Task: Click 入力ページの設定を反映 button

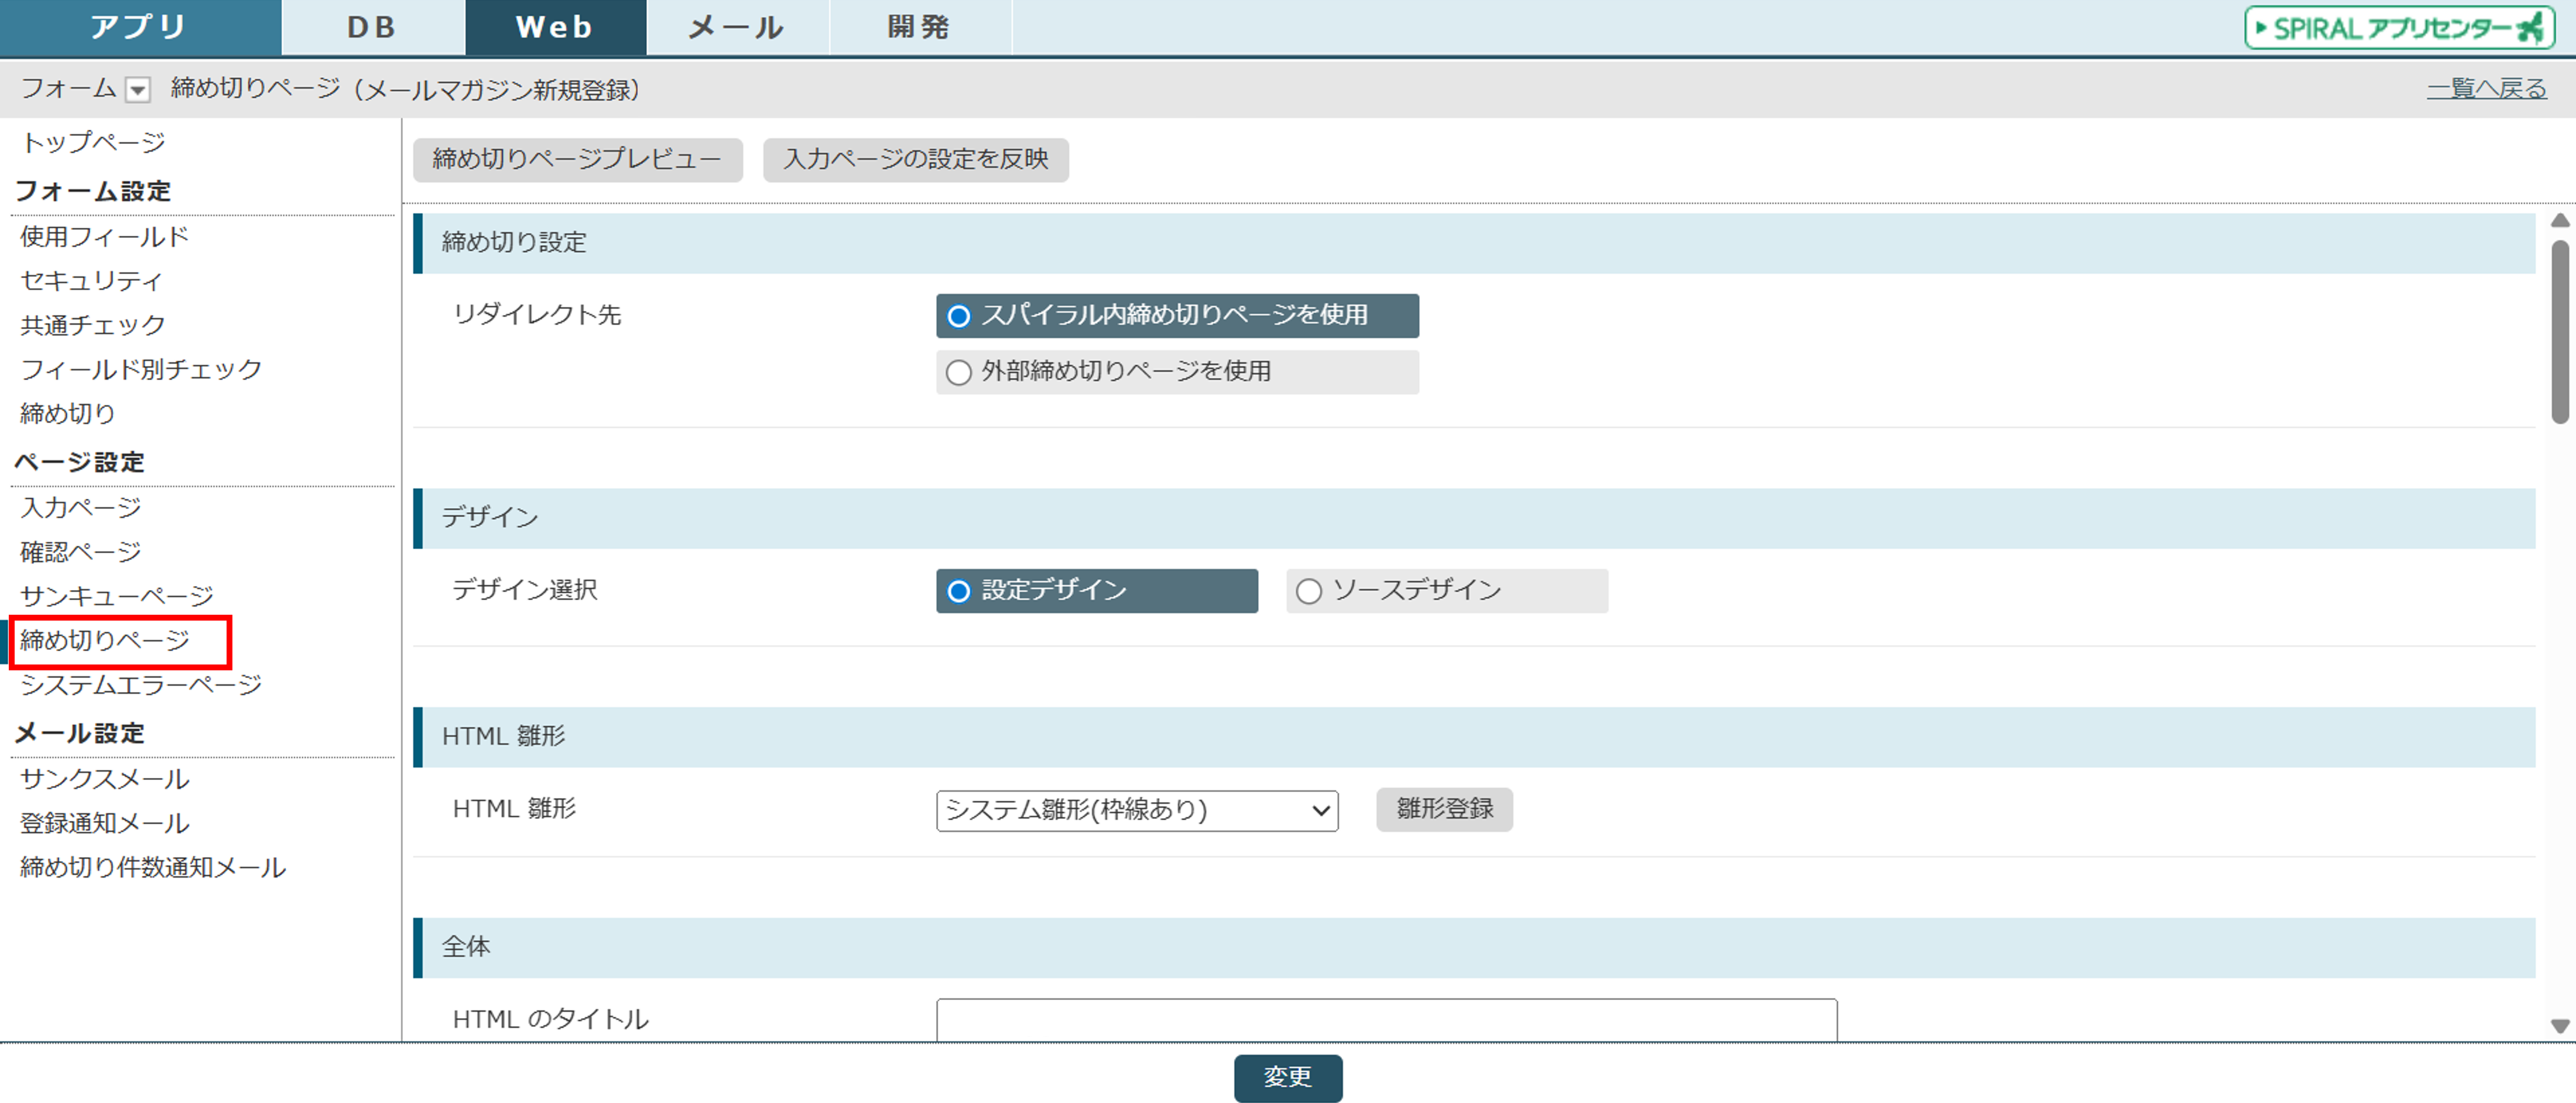Action: tap(915, 160)
